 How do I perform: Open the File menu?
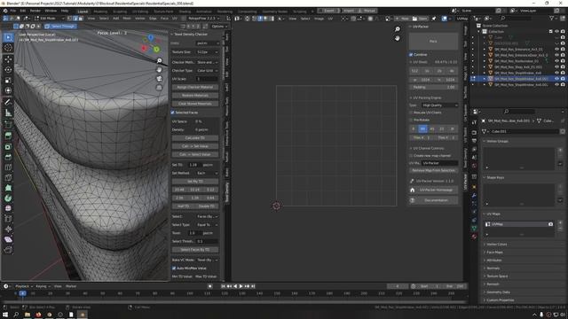pos(13,11)
